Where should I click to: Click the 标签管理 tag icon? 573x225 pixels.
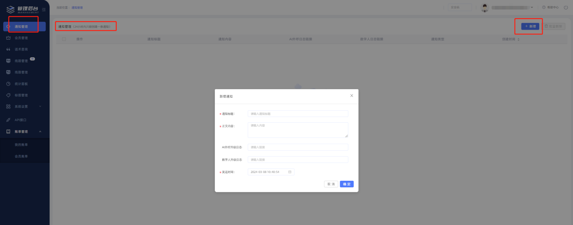tap(8, 95)
